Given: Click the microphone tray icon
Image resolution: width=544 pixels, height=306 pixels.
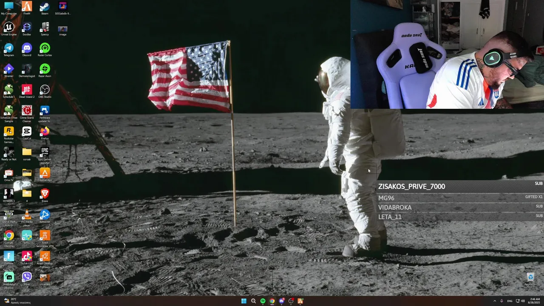Looking at the screenshot, I should 501,301.
